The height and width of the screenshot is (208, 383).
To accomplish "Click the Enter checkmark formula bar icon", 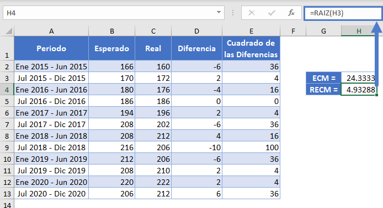I will pos(272,13).
